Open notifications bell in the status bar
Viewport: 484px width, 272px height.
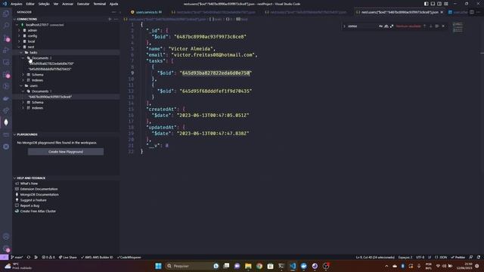[479, 257]
